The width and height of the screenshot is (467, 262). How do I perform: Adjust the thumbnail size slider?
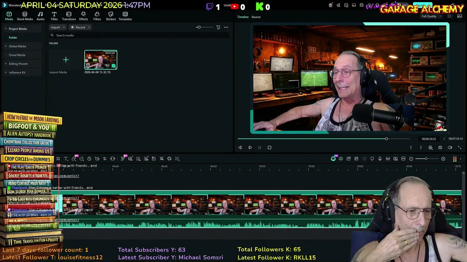pyautogui.click(x=198, y=27)
